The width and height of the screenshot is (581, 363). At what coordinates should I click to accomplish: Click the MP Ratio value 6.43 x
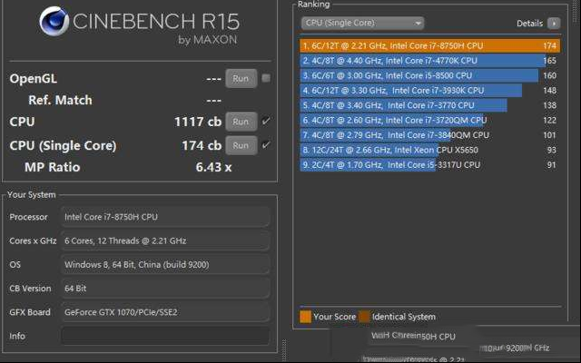pyautogui.click(x=213, y=167)
